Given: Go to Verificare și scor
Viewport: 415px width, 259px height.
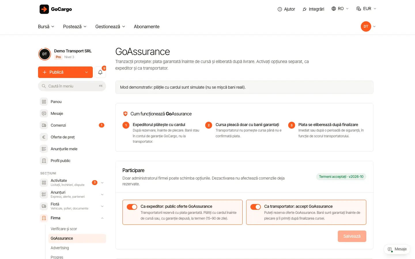Looking at the screenshot, I should tap(77, 229).
